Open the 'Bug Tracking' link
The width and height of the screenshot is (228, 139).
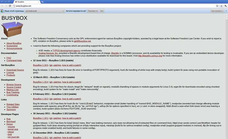[x=13, y=92]
